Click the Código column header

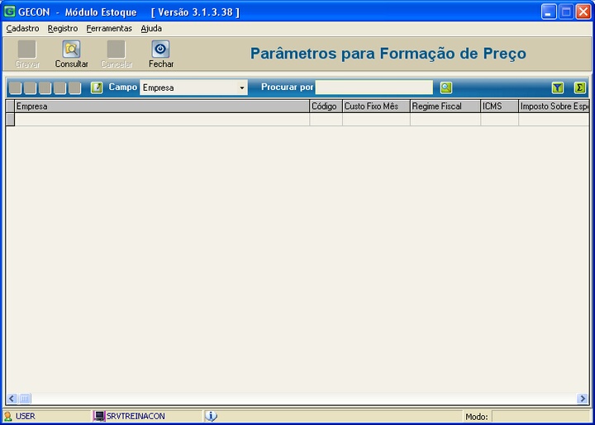pos(326,106)
